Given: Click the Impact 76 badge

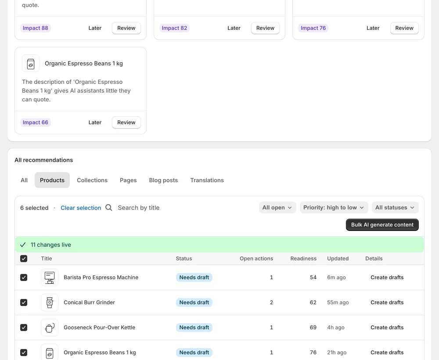Looking at the screenshot, I should [x=313, y=28].
